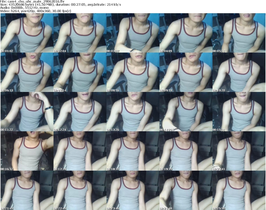Open the thumbnail at 00:08:16

[x=133, y=72]
